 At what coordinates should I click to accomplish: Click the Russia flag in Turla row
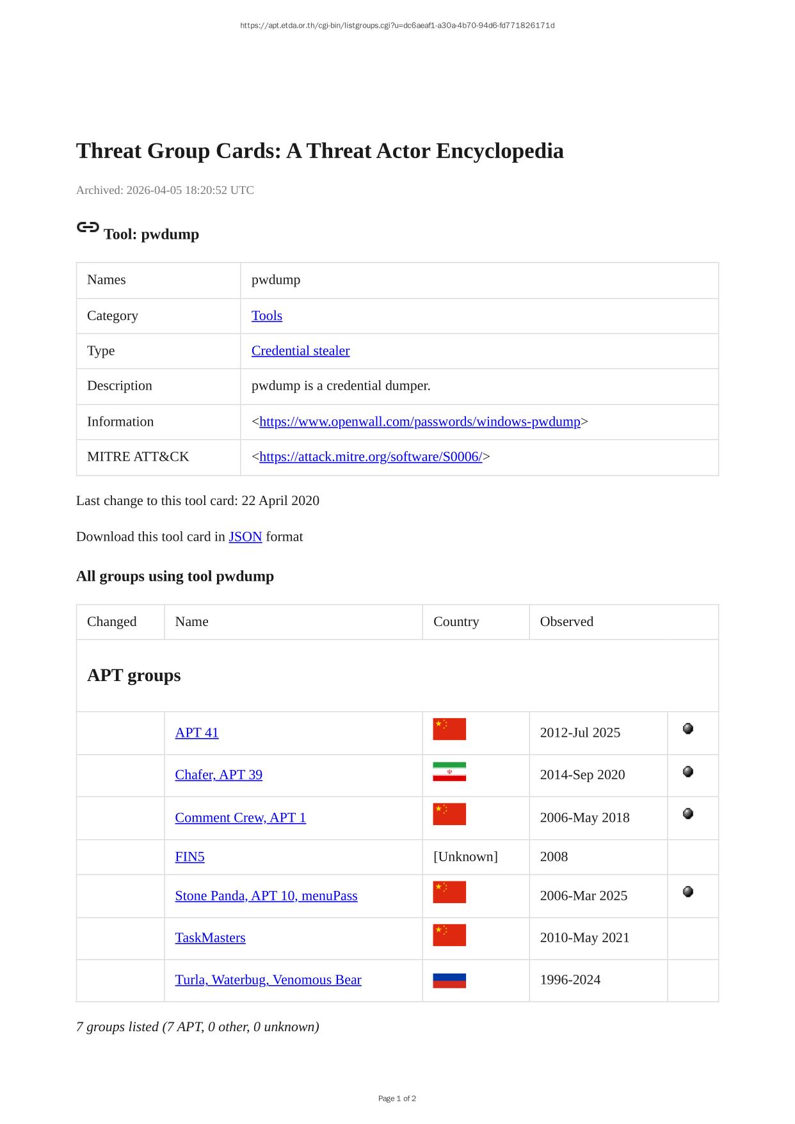449,980
